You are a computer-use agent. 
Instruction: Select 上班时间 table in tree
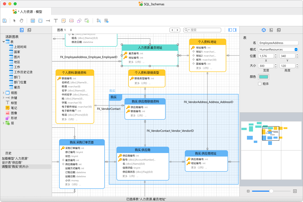tap(20, 47)
